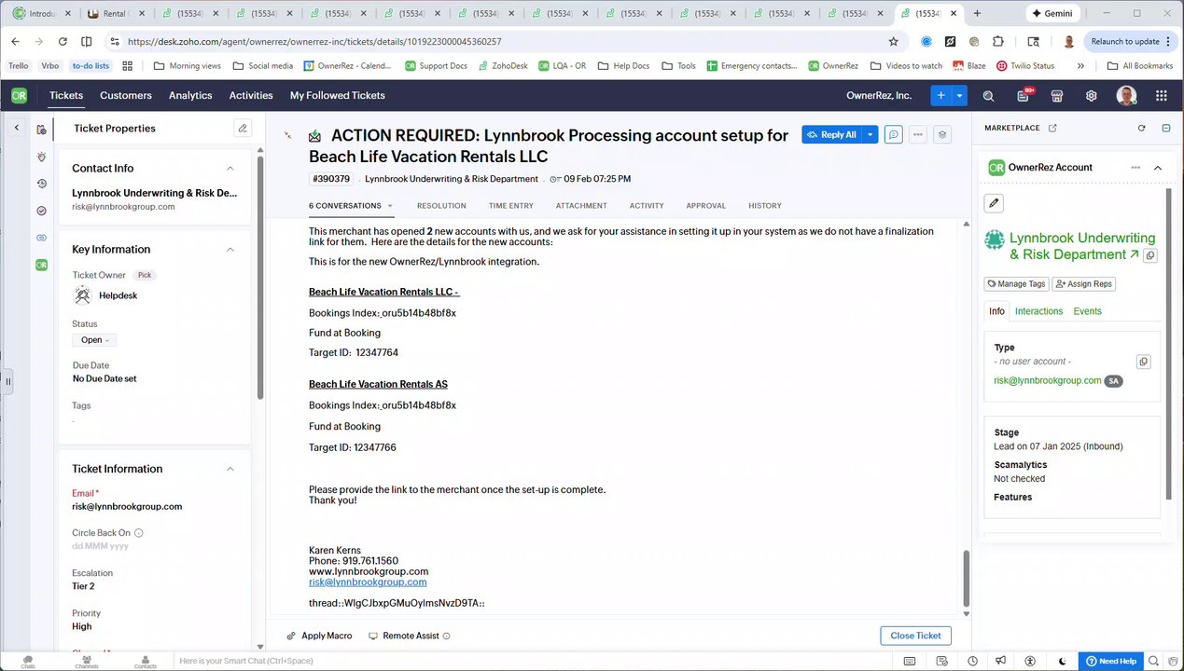Click the Need Help button
The image size is (1184, 671).
(x=1111, y=661)
